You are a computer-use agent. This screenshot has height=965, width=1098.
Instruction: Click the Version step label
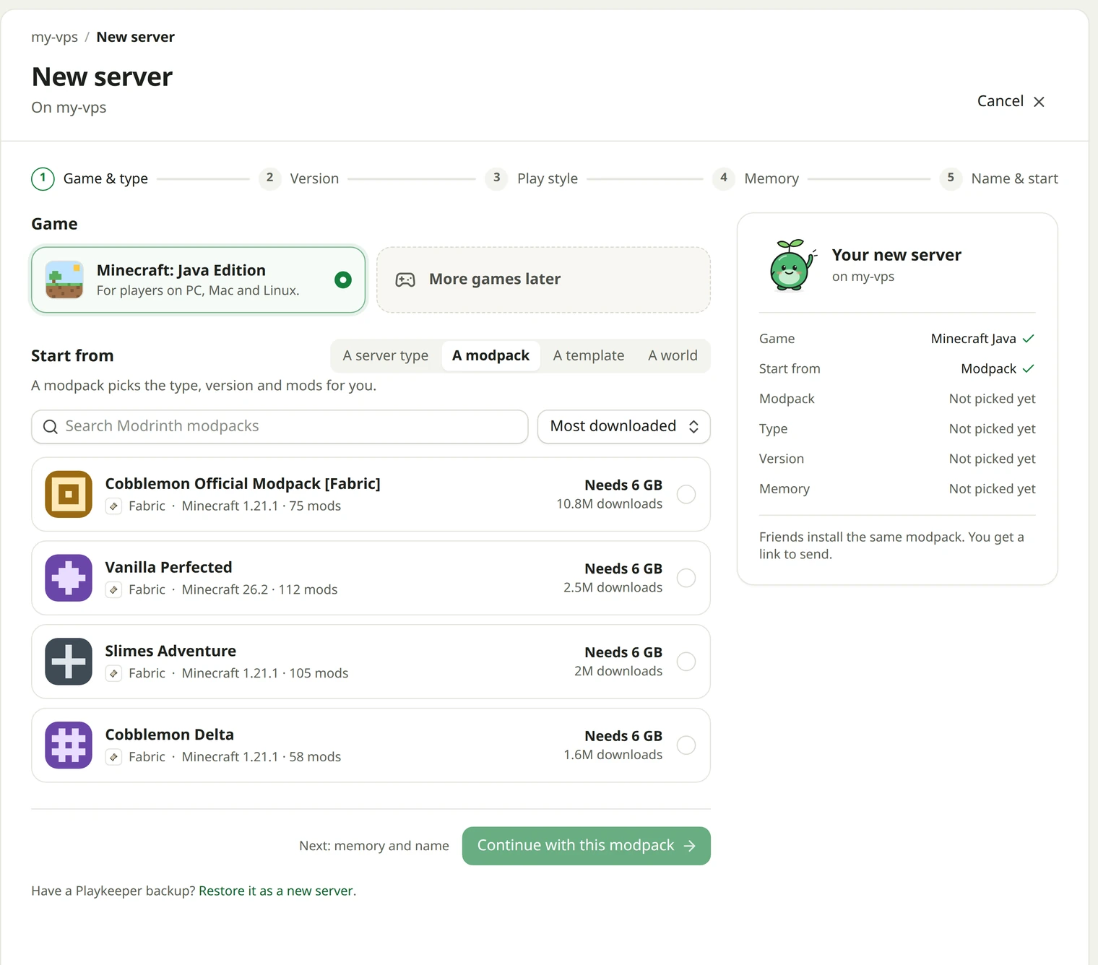tap(314, 178)
